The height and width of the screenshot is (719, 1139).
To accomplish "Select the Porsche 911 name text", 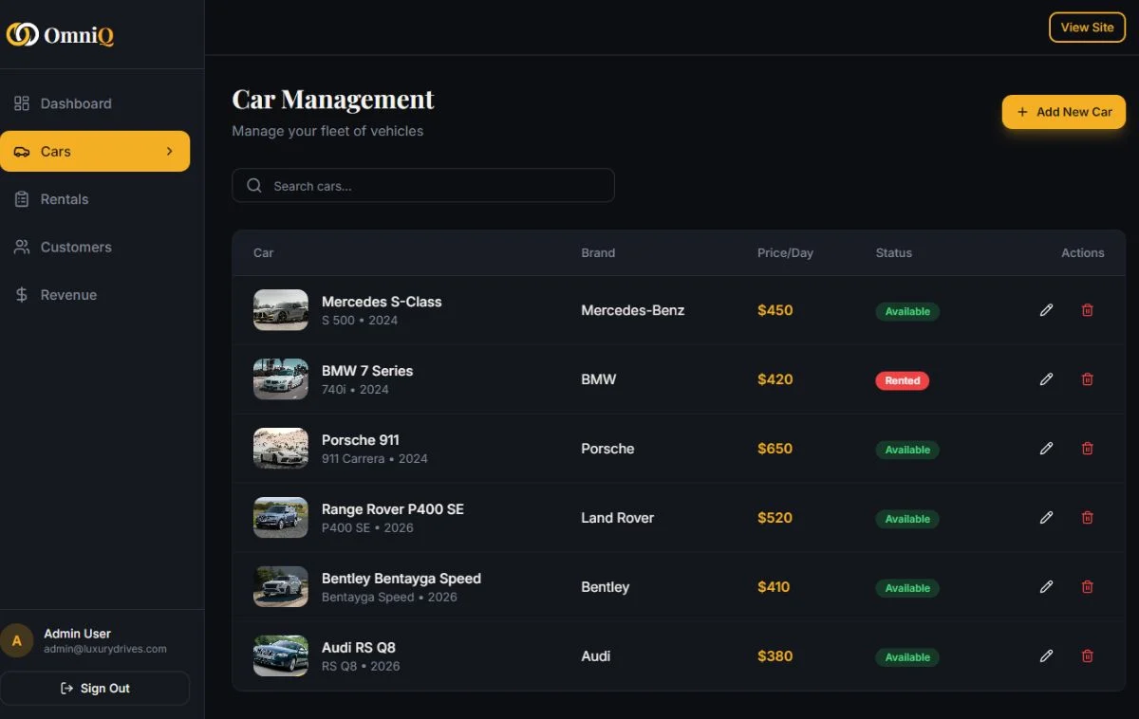I will (361, 440).
